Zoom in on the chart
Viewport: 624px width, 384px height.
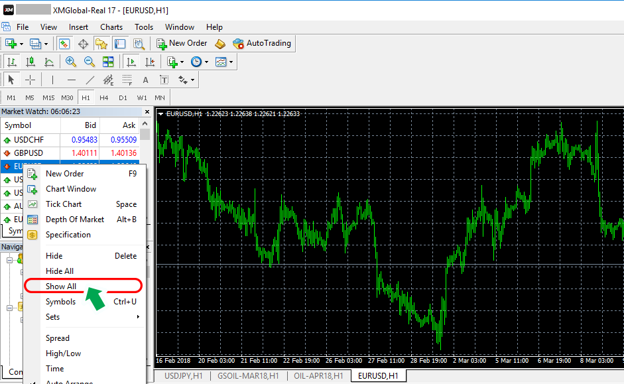70,62
